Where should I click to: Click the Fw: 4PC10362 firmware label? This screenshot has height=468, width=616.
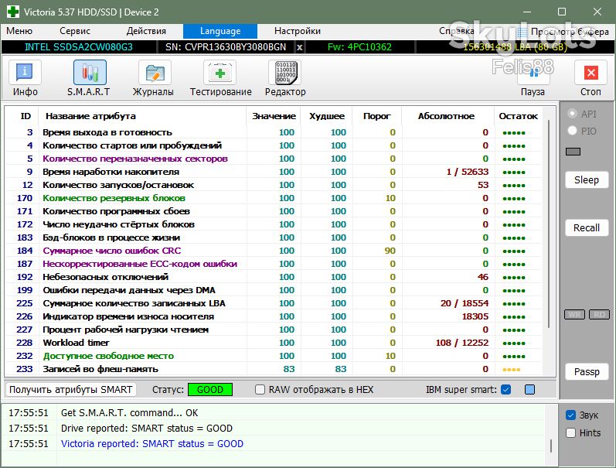pos(359,47)
